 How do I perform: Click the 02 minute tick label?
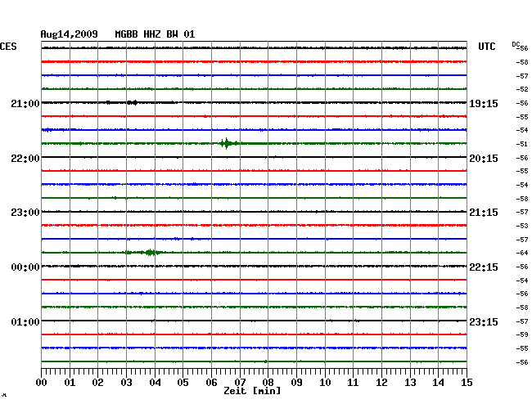click(97, 382)
